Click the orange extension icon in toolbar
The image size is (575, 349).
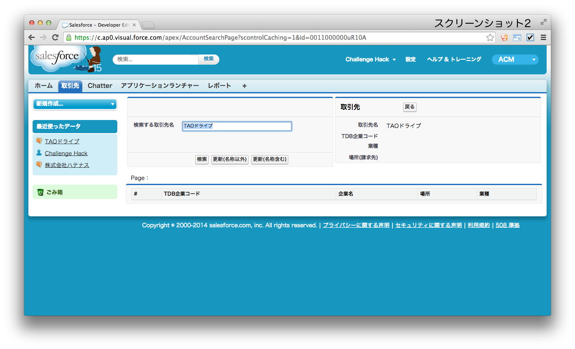[504, 38]
